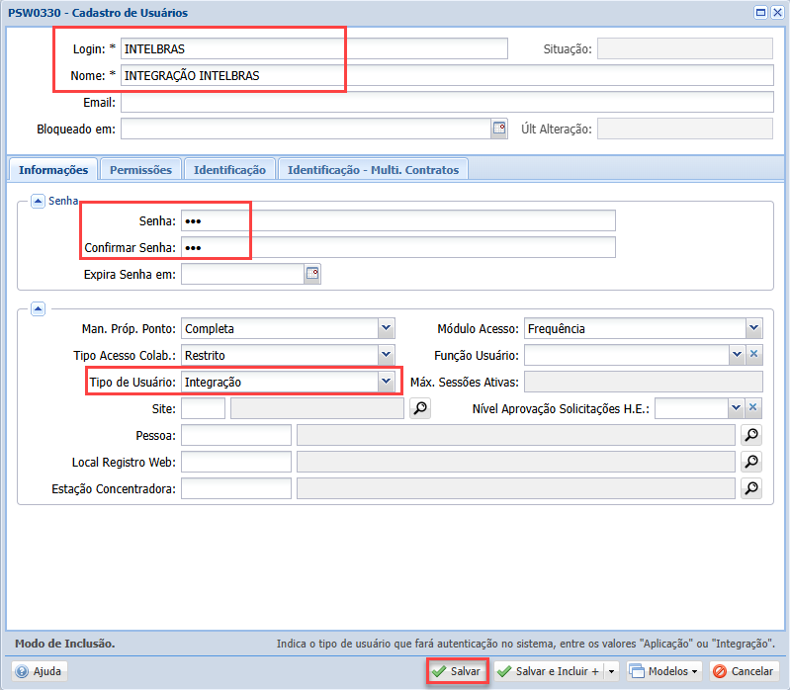
Task: Open the Modelos menu button
Action: tap(665, 671)
